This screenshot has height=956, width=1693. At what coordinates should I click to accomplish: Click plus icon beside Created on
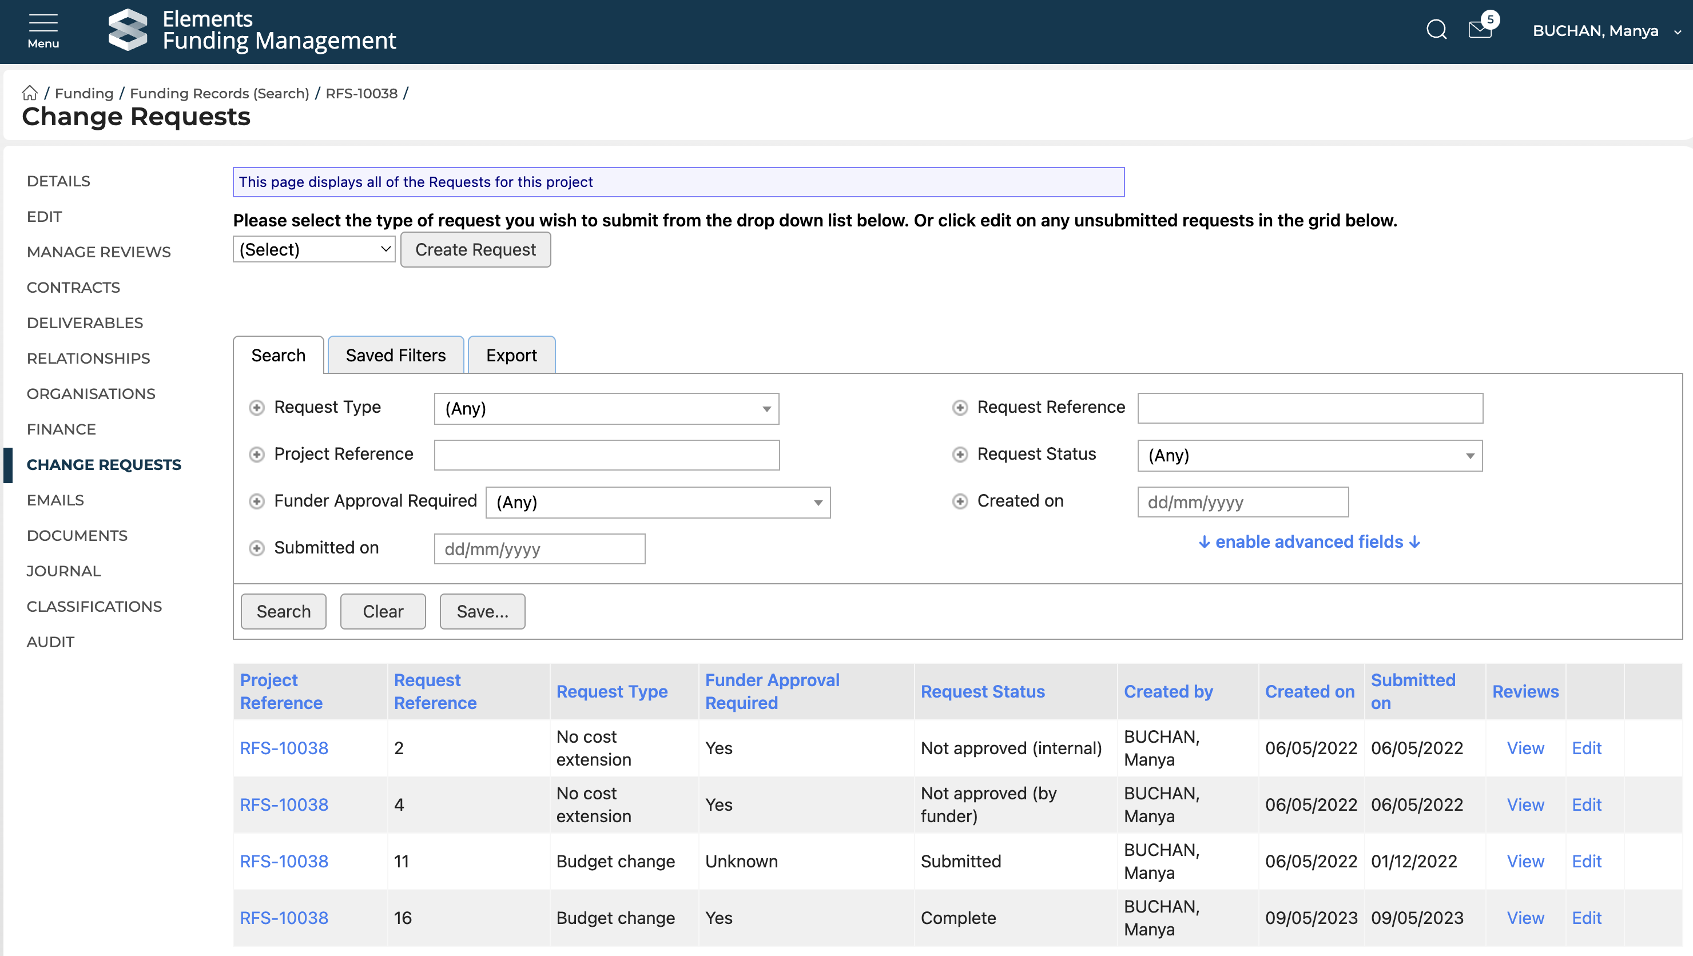pos(960,502)
